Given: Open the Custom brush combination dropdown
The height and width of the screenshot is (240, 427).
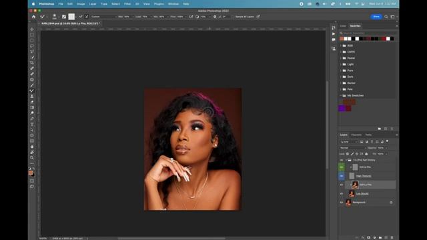Looking at the screenshot, I should pos(104,17).
